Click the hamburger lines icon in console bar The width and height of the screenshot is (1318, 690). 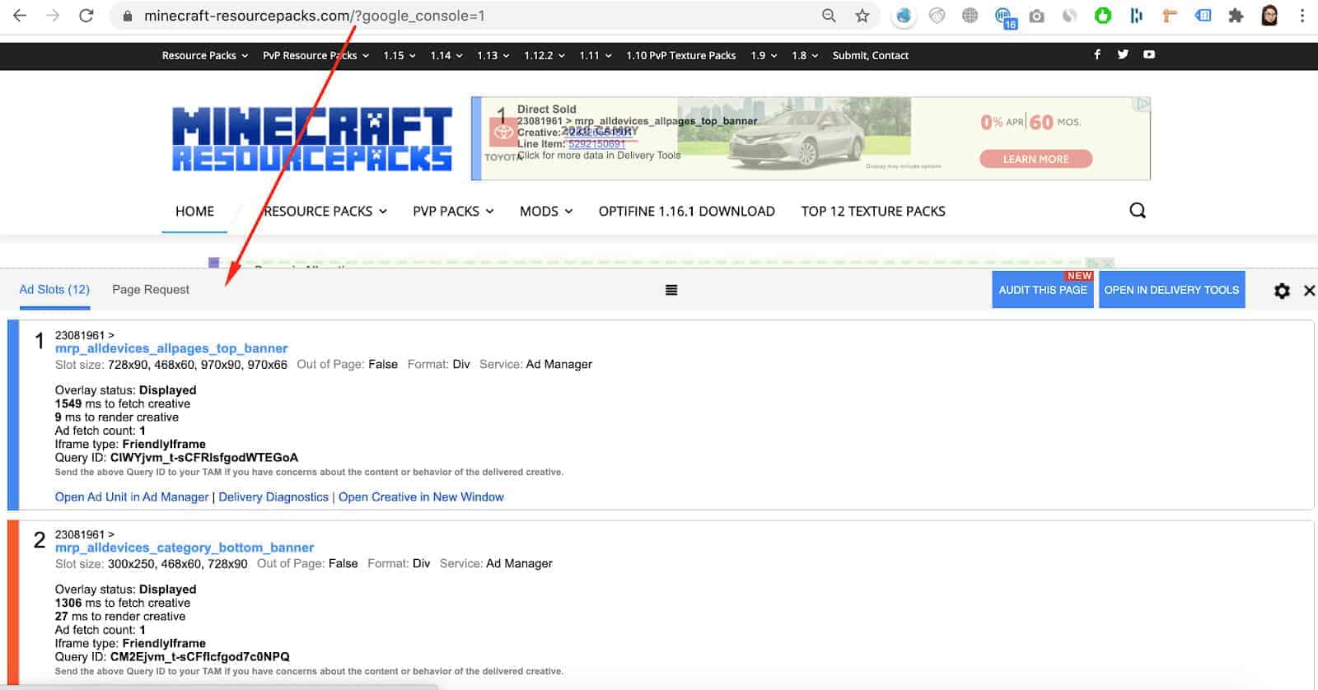(x=671, y=290)
